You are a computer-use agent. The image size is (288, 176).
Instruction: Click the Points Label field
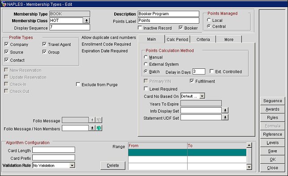coord(168,21)
